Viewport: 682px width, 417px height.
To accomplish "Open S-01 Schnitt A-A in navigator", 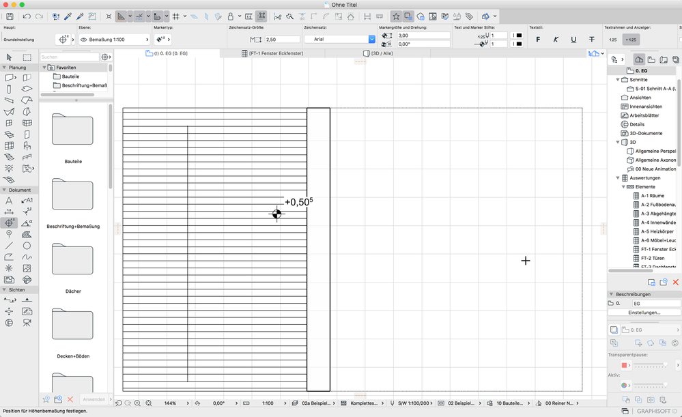I will coord(651,89).
